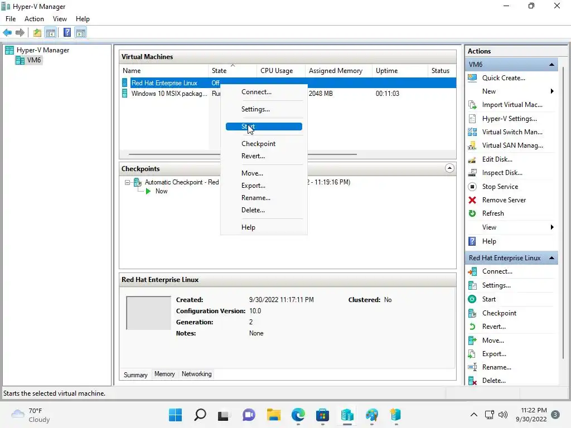This screenshot has height=428, width=571.
Task: Open the toolbar Help question-mark icon
Action: [x=67, y=33]
